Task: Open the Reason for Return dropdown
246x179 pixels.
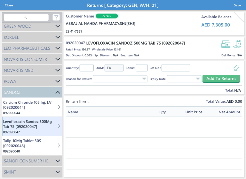Action: (120, 79)
